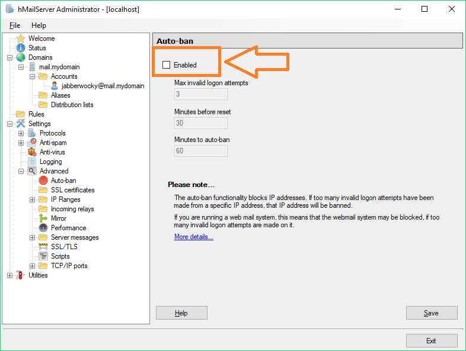Click the Incoming relays folder icon
466x351 pixels.
tap(43, 209)
